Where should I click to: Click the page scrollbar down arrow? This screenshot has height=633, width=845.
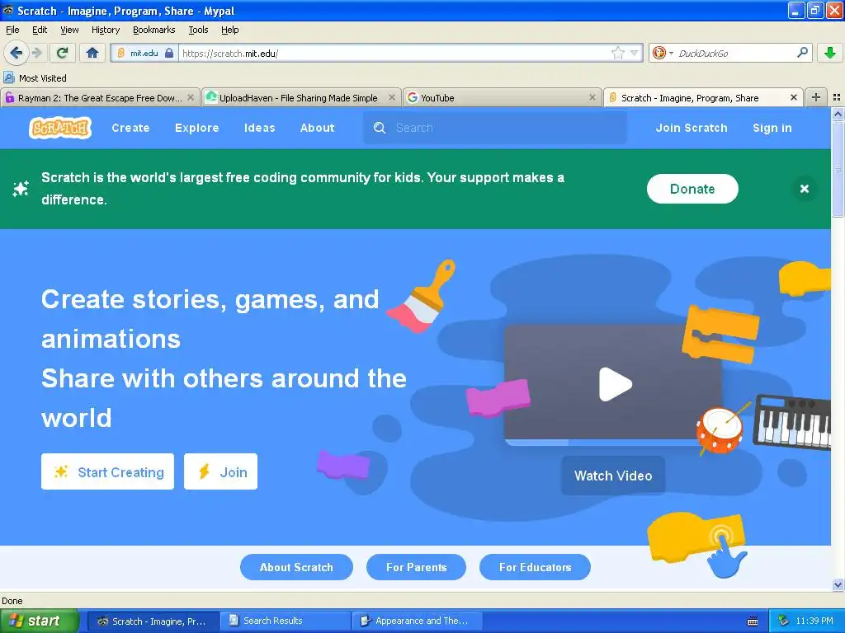(x=838, y=584)
